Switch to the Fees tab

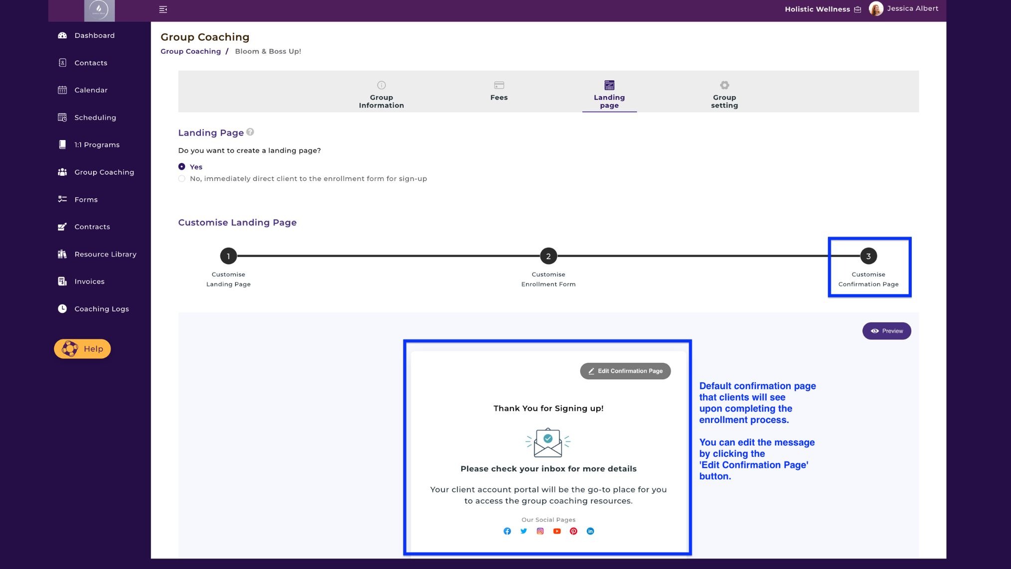[x=499, y=91]
